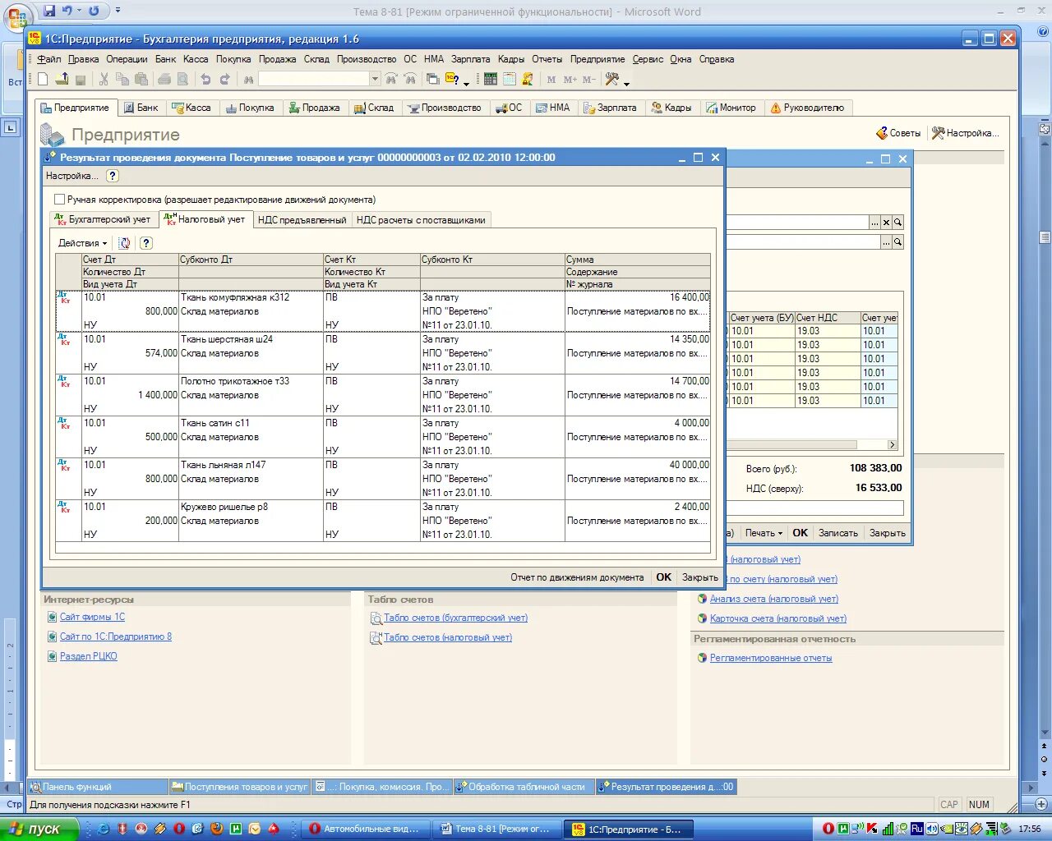Click the Сумма column header
This screenshot has height=841, width=1052.
[x=637, y=260]
